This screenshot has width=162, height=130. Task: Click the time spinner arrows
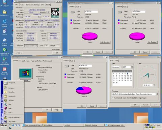(x=154, y=85)
